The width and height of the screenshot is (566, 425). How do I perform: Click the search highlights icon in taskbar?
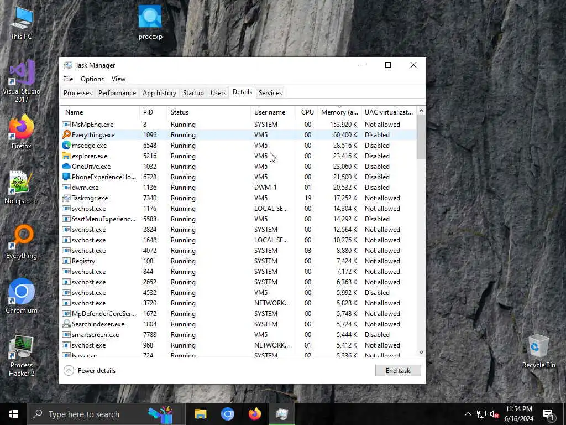point(161,414)
